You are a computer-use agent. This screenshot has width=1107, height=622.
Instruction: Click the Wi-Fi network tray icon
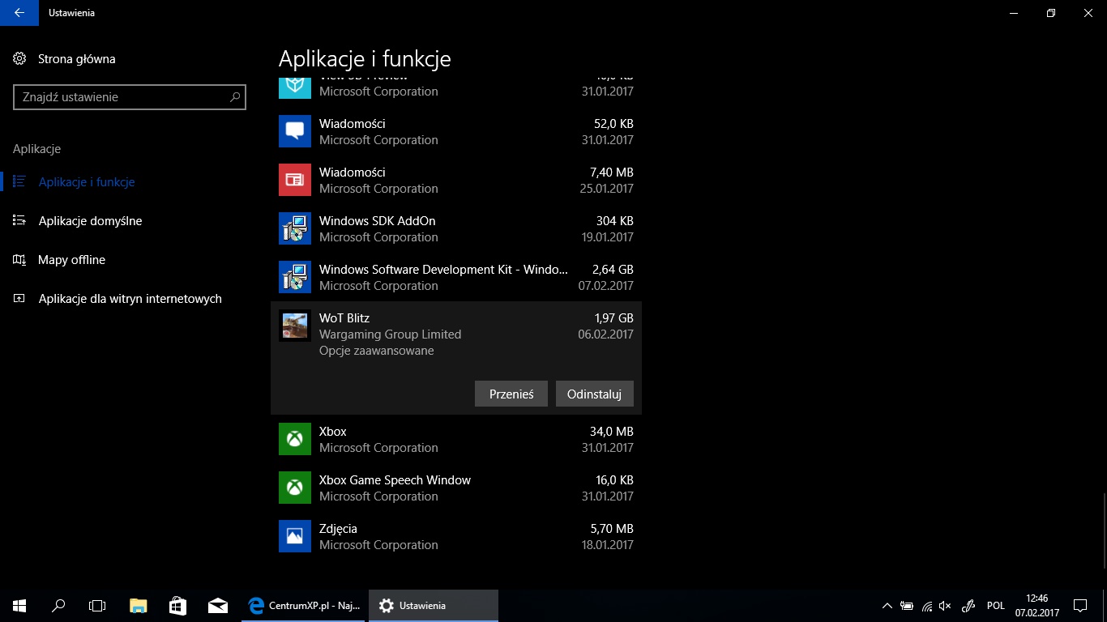tap(927, 606)
